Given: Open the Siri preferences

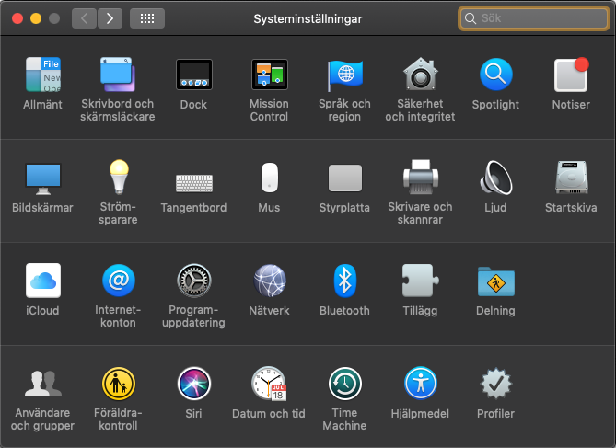Looking at the screenshot, I should pyautogui.click(x=193, y=384).
